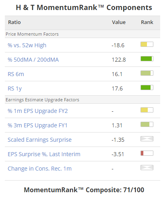Viewport: 163px width, 197px height.
Task: Open % 3m EPS Upgrade FY1 link
Action: click(x=37, y=125)
